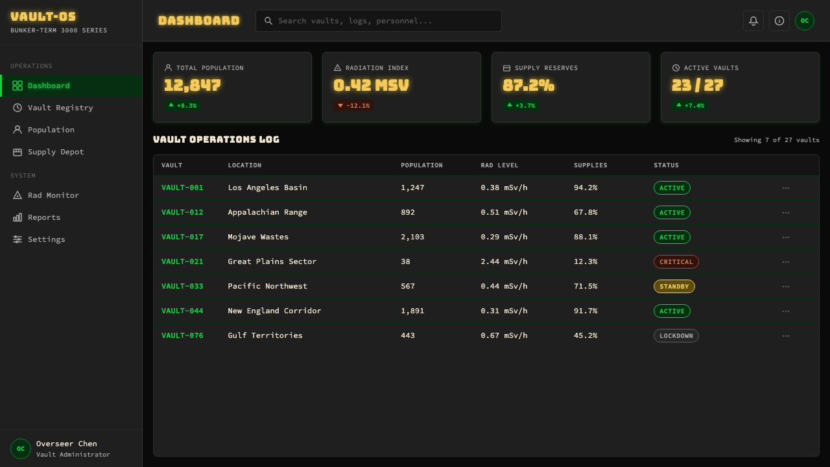Open the VAULT-012 link
The image size is (830, 467).
[x=182, y=212]
